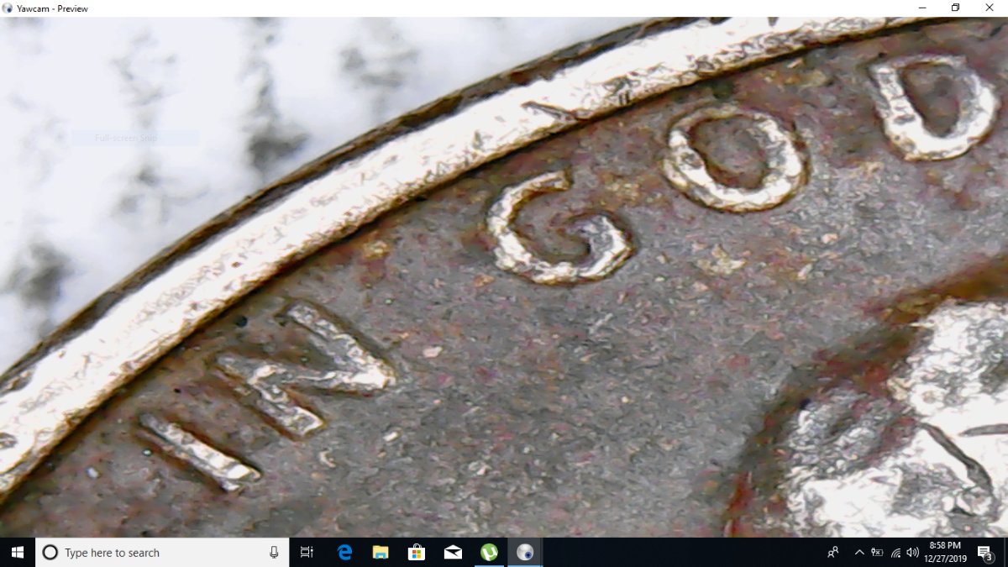Minimize the Yawcam Preview window
The image size is (1008, 567).
coord(922,8)
